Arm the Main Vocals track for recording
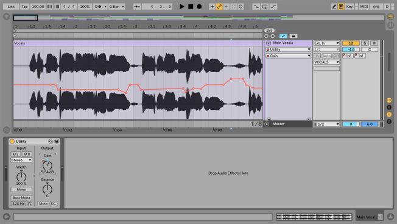The height and width of the screenshot is (224, 397). coord(374,43)
